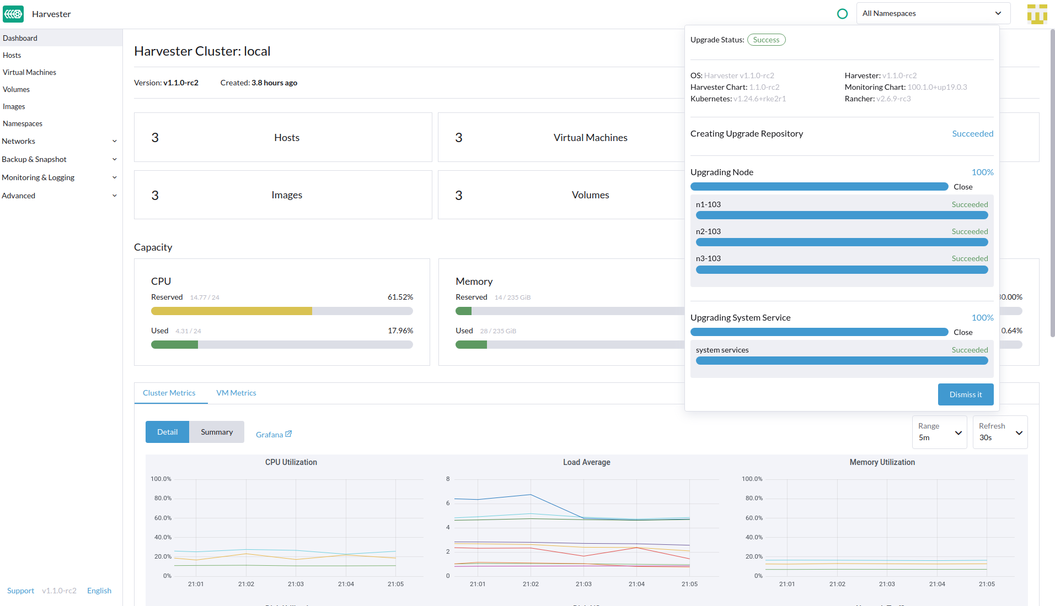
Task: Click the Harvester Cluster: local heading
Action: coord(202,51)
